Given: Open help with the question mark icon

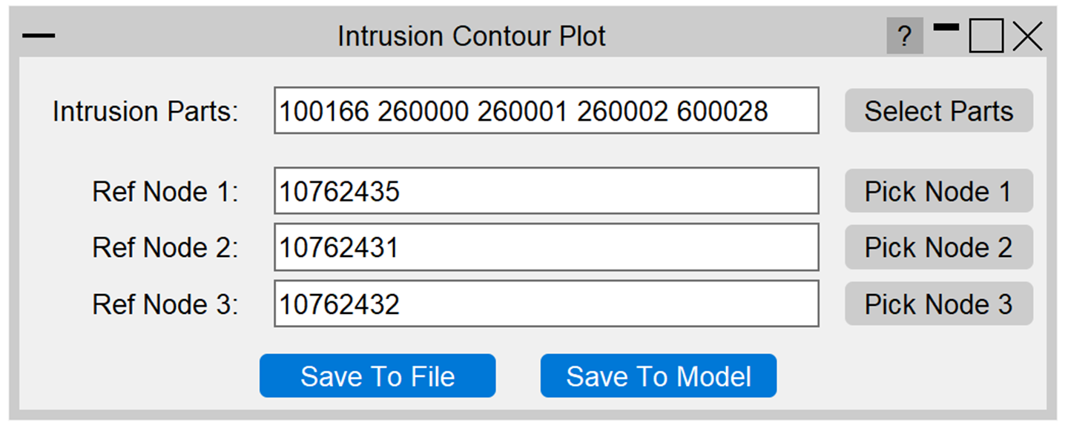Looking at the screenshot, I should point(904,36).
